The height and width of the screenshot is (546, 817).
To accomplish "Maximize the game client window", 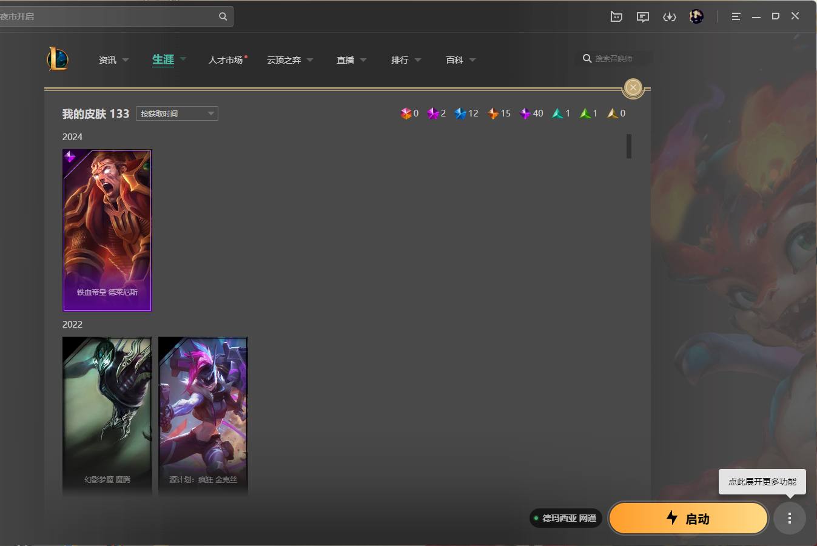I will tap(776, 16).
